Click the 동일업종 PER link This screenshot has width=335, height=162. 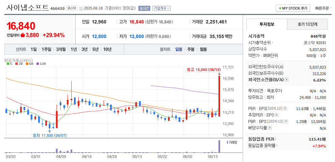coord(262,140)
